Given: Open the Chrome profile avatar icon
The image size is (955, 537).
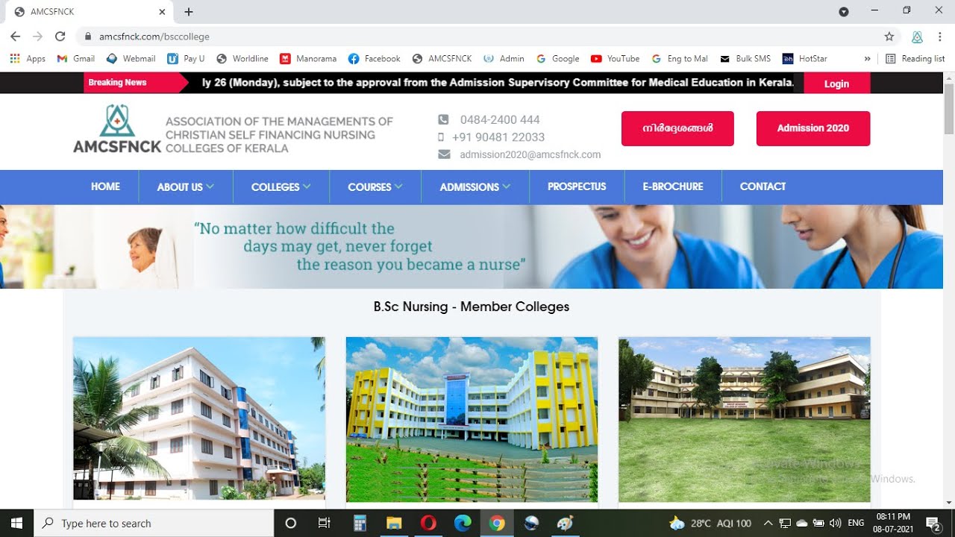Looking at the screenshot, I should [x=918, y=36].
